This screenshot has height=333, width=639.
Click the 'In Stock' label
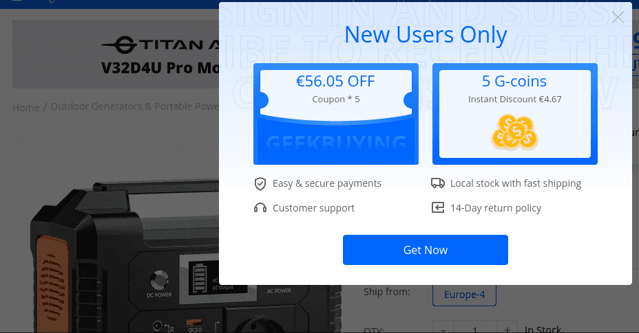point(543,329)
